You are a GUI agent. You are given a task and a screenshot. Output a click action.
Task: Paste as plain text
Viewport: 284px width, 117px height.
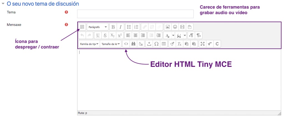click(x=187, y=44)
